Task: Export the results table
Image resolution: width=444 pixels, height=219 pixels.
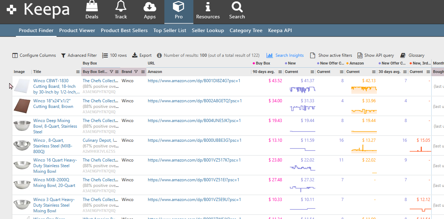Action: click(142, 55)
